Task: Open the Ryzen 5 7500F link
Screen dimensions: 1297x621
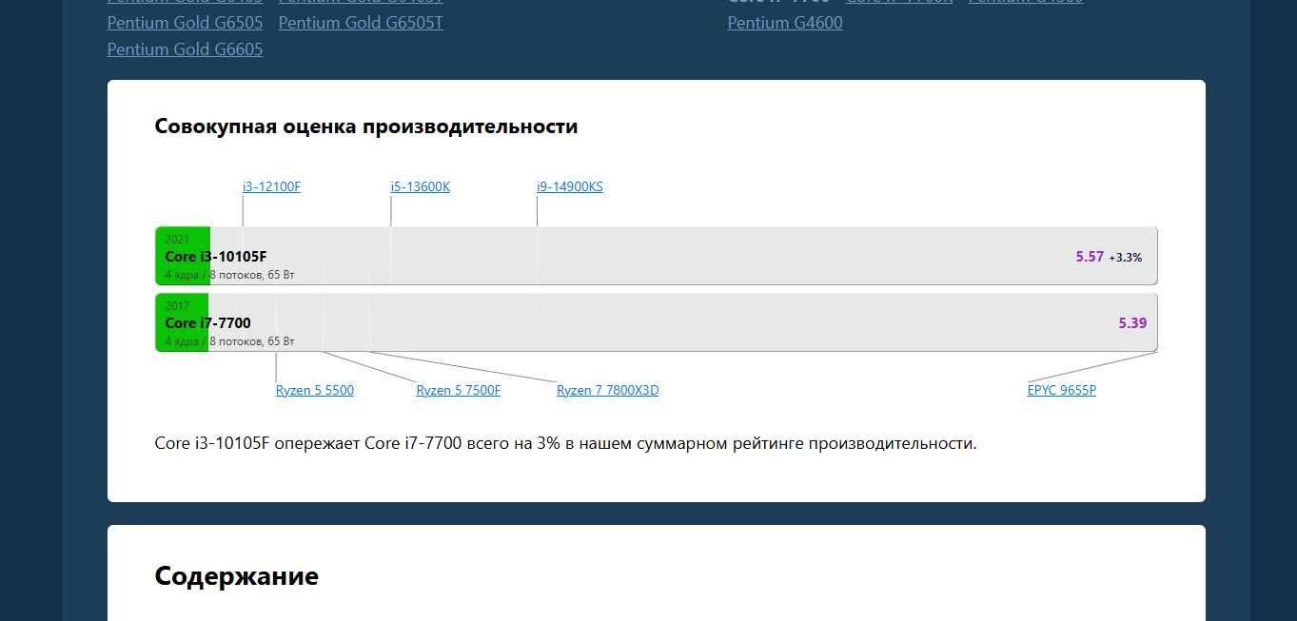Action: click(x=459, y=391)
